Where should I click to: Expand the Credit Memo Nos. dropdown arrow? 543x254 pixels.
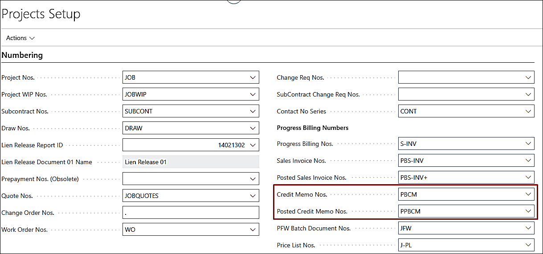528,194
